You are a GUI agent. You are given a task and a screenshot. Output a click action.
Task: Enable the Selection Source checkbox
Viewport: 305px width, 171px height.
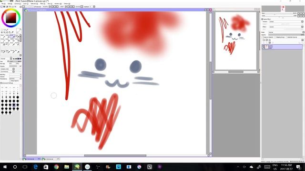click(x=286, y=37)
